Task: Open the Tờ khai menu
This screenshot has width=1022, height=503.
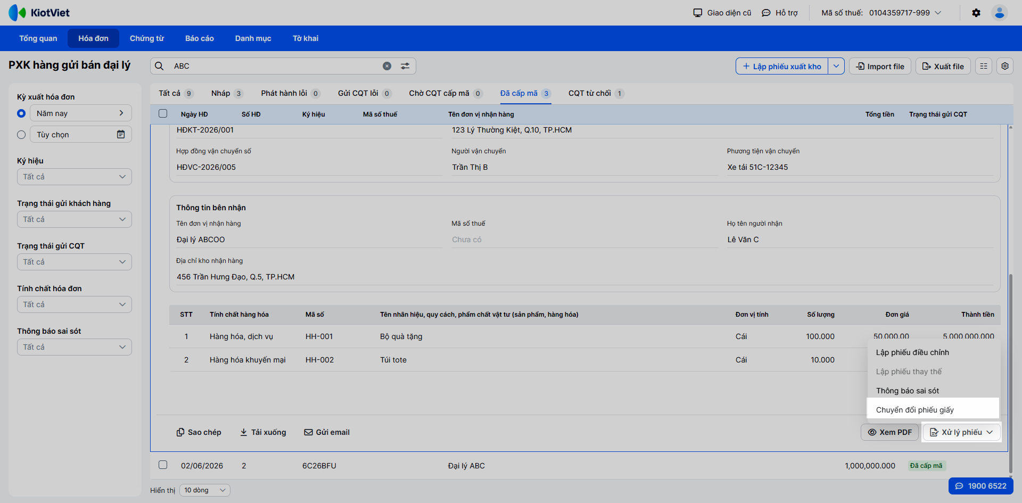Action: click(x=306, y=38)
